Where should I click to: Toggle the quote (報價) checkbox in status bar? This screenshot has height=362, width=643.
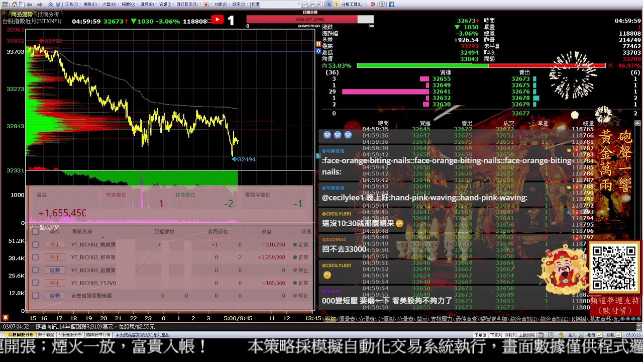tap(600, 334)
